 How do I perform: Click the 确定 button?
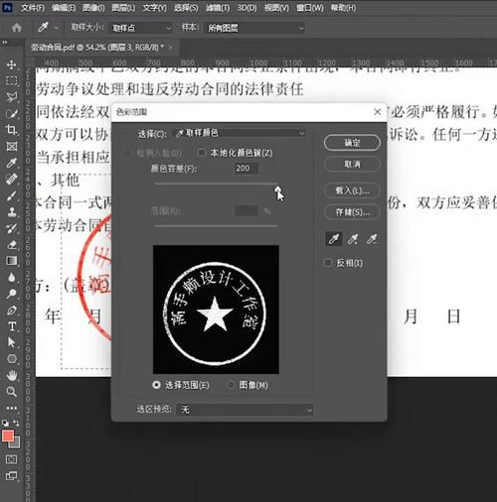click(352, 143)
